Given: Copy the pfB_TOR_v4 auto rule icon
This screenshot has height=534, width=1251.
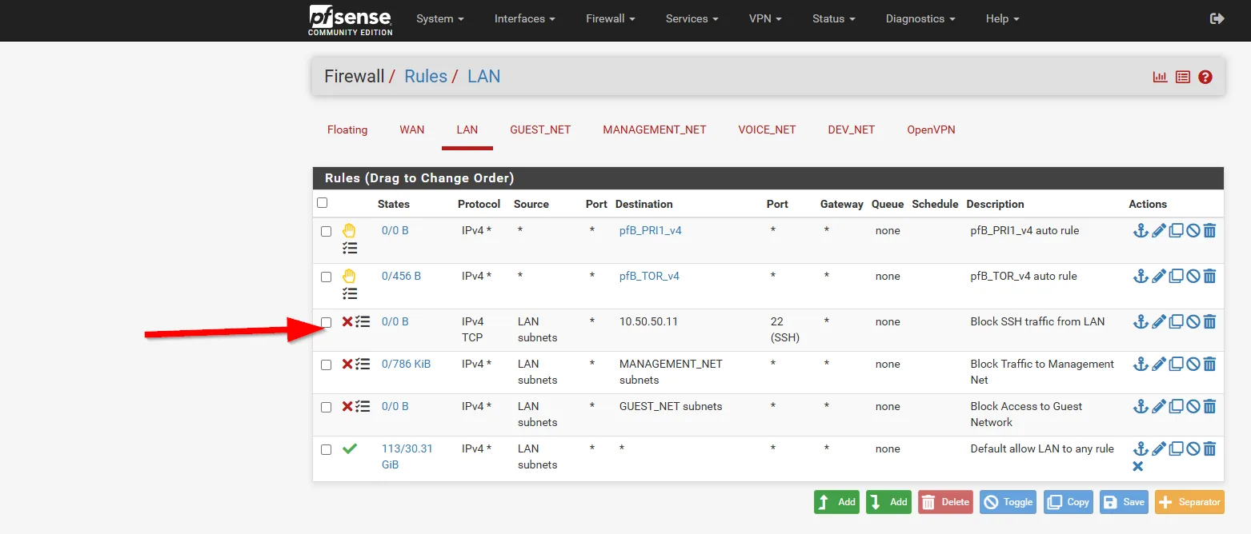Looking at the screenshot, I should [1176, 277].
